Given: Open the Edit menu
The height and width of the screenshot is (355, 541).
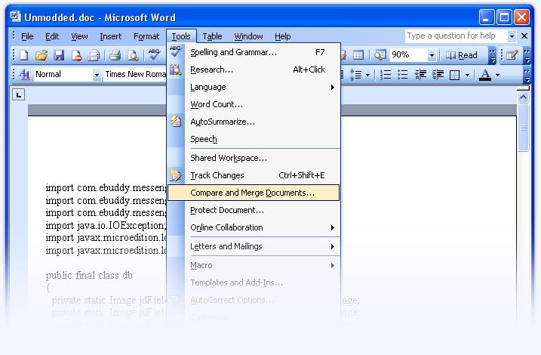Looking at the screenshot, I should (52, 36).
